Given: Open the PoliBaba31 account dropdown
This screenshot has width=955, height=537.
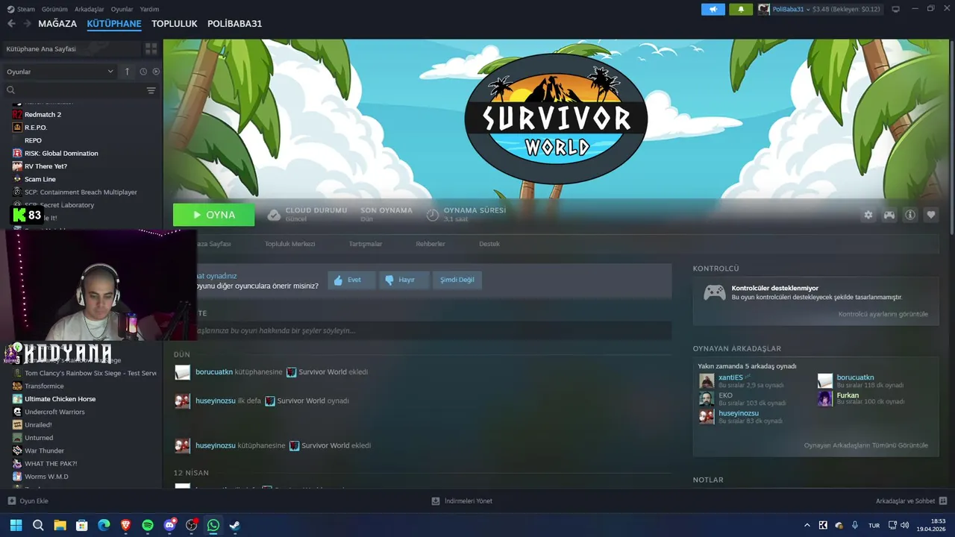Looking at the screenshot, I should click(x=791, y=9).
